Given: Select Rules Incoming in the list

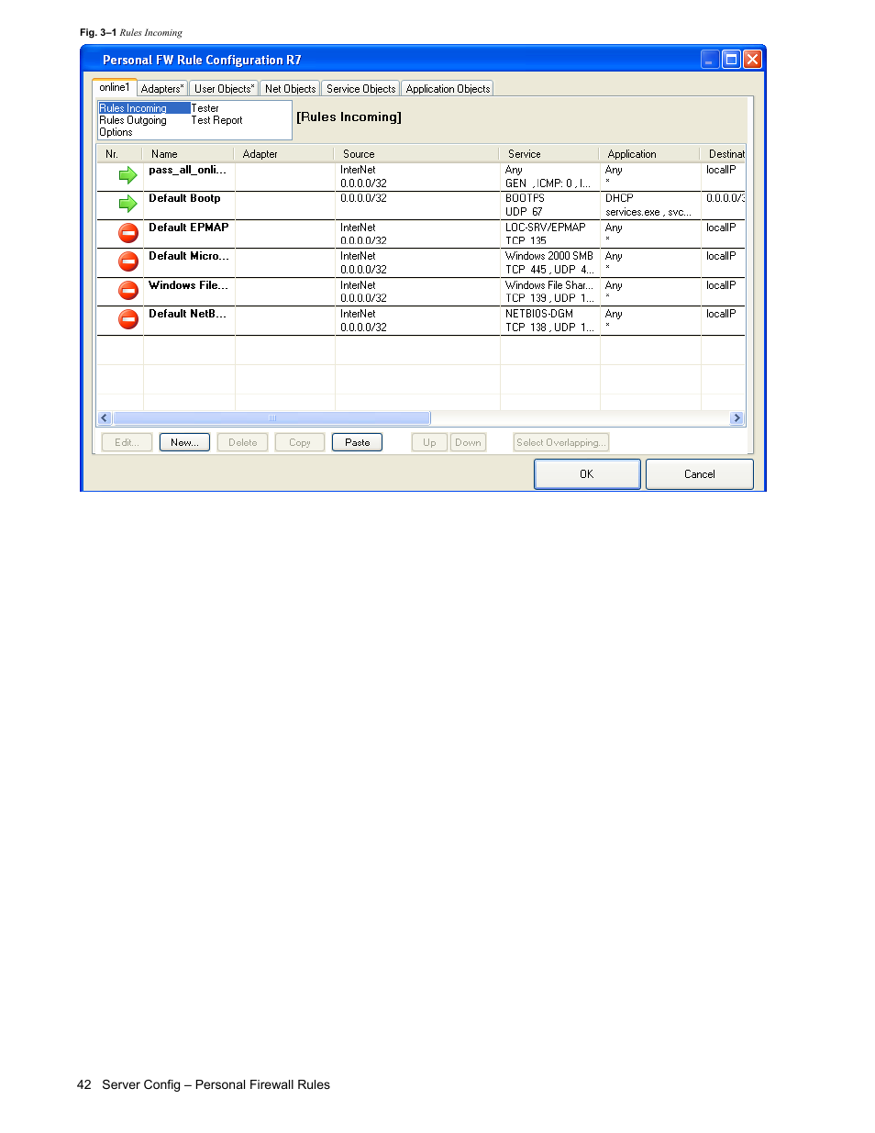Looking at the screenshot, I should (133, 108).
